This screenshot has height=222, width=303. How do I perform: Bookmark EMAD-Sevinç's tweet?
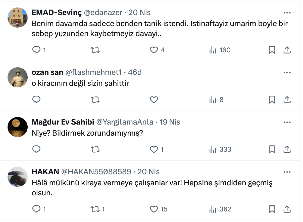tap(272, 50)
